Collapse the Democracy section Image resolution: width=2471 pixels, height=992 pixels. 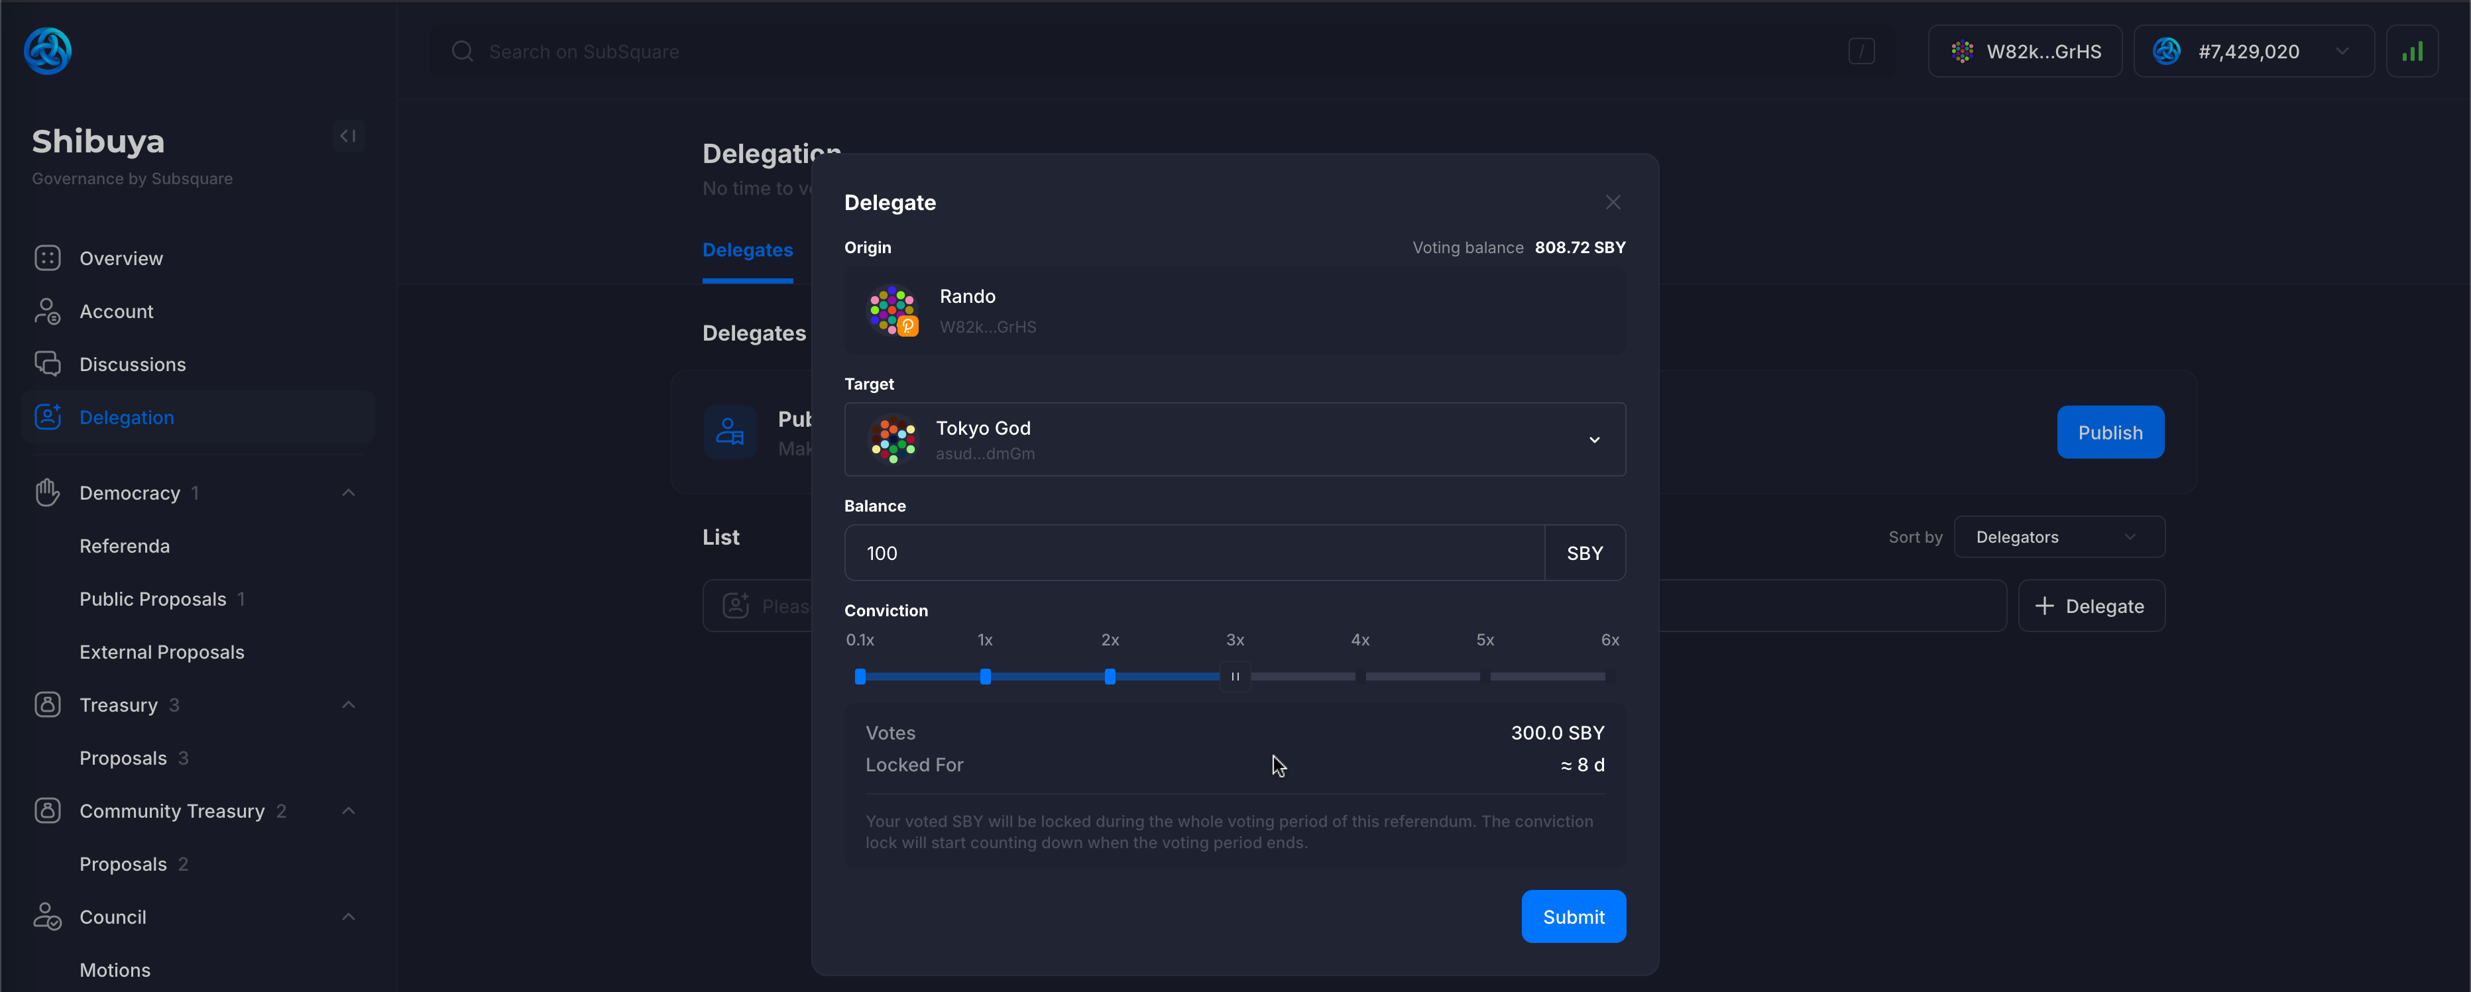[x=348, y=493]
